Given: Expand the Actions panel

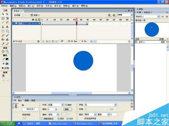Looking at the screenshot, I should tap(15, 97).
